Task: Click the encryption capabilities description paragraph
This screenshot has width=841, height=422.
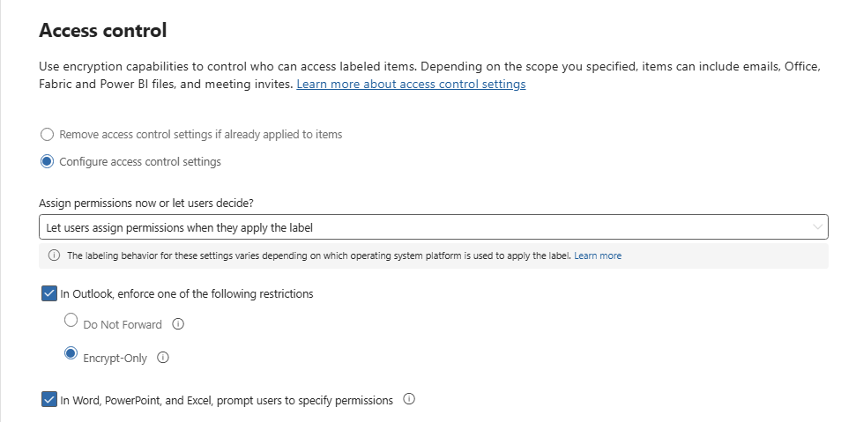Action: (x=353, y=66)
